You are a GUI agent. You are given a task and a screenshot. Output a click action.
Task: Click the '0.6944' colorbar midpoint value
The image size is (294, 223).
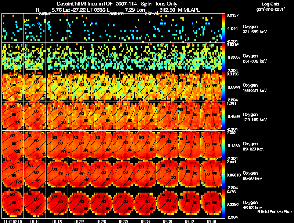click(234, 87)
